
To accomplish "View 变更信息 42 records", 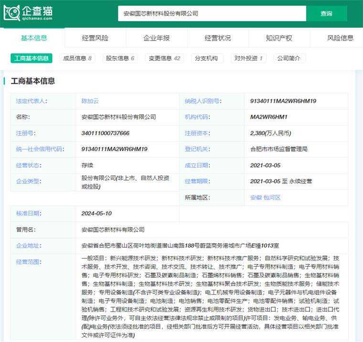I will coord(164,58).
